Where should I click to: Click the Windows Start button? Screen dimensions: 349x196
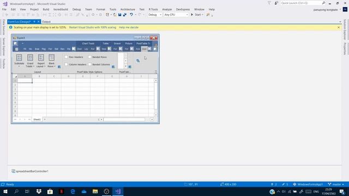coord(5,191)
